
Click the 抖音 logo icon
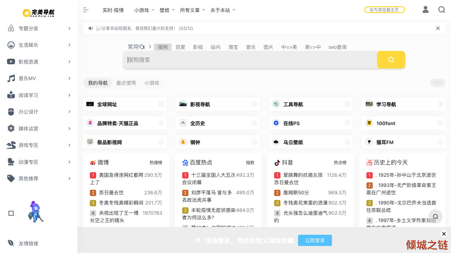[x=277, y=163]
